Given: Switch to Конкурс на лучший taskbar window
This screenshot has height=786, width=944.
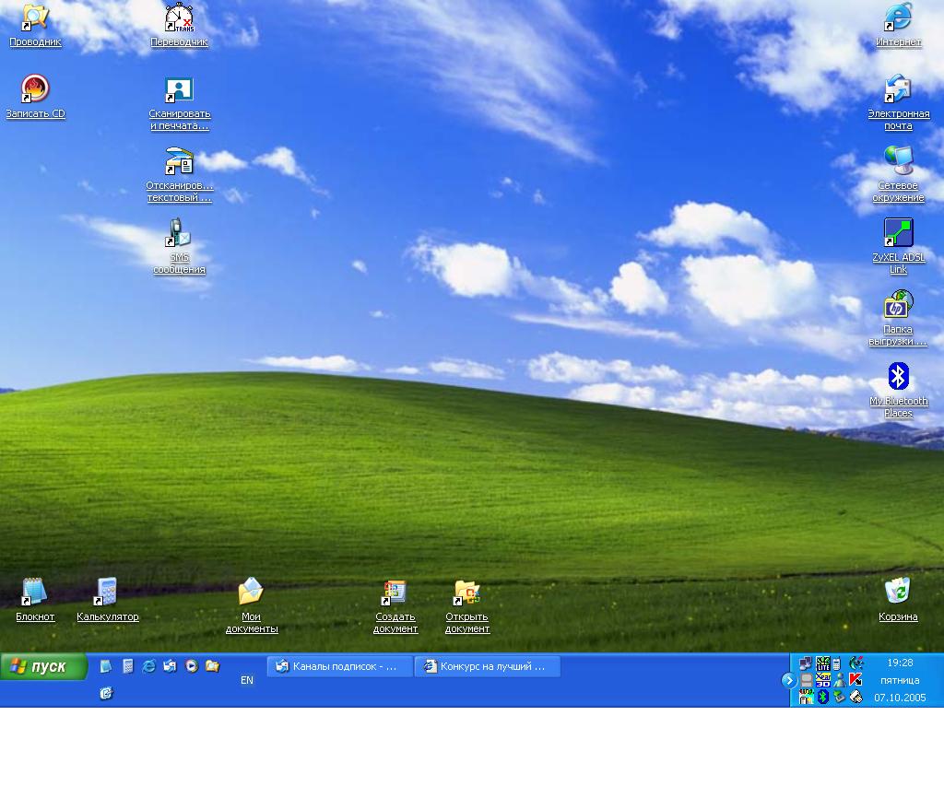Looking at the screenshot, I should tap(488, 667).
